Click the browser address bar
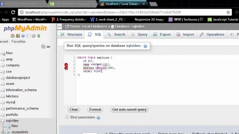 tap(125, 12)
